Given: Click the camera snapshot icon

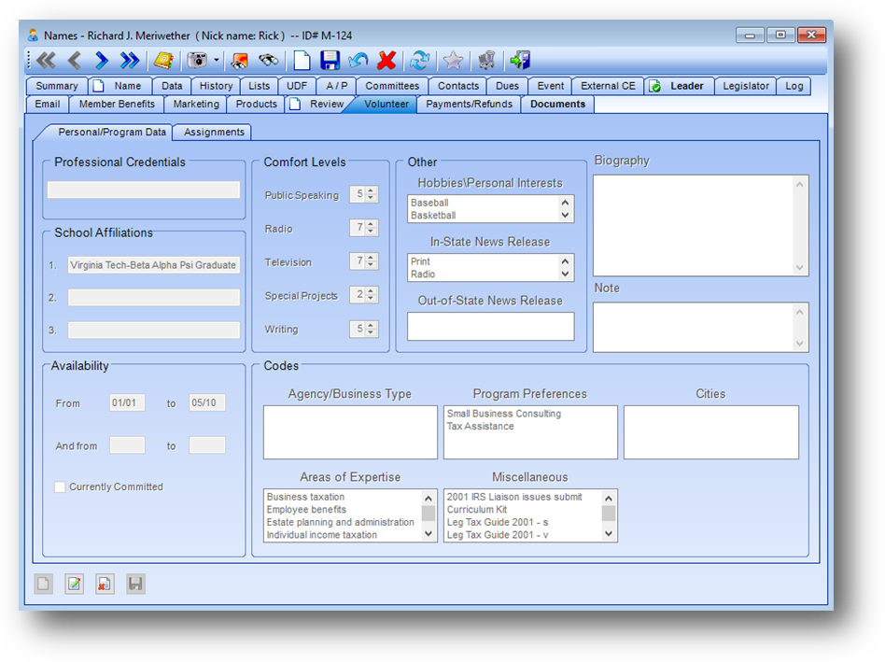Looking at the screenshot, I should point(197,60).
